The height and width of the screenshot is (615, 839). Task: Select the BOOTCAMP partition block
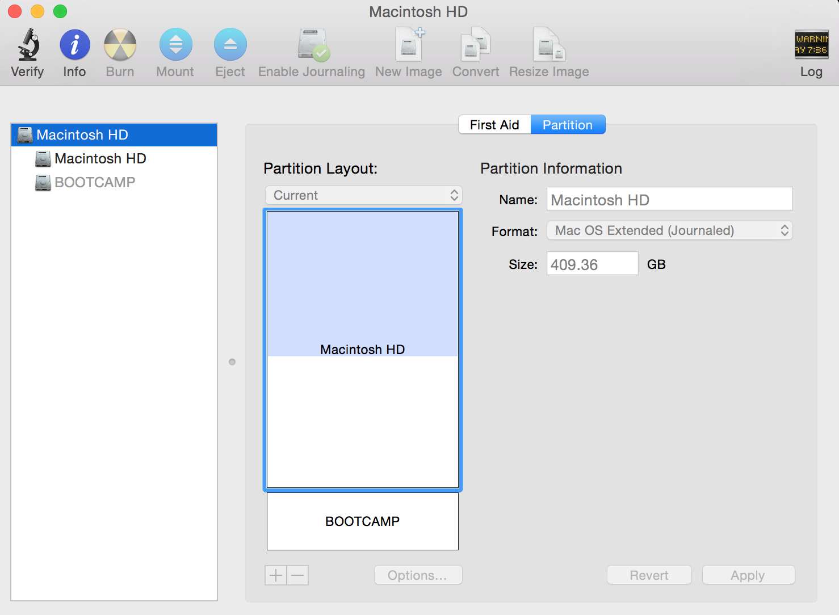363,521
